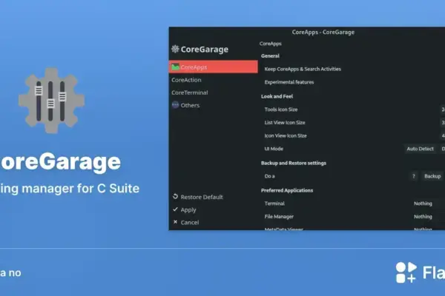Image resolution: width=445 pixels, height=296 pixels.
Task: Cancel the settings changes
Action: pyautogui.click(x=185, y=222)
